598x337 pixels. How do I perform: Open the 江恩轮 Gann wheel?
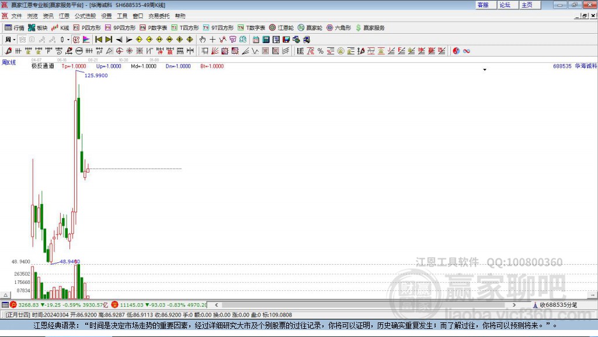pos(281,28)
